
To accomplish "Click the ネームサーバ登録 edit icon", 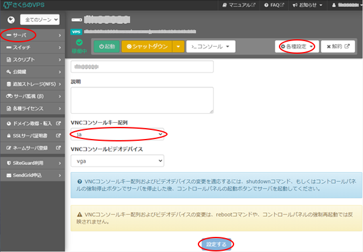I will click(x=9, y=148).
